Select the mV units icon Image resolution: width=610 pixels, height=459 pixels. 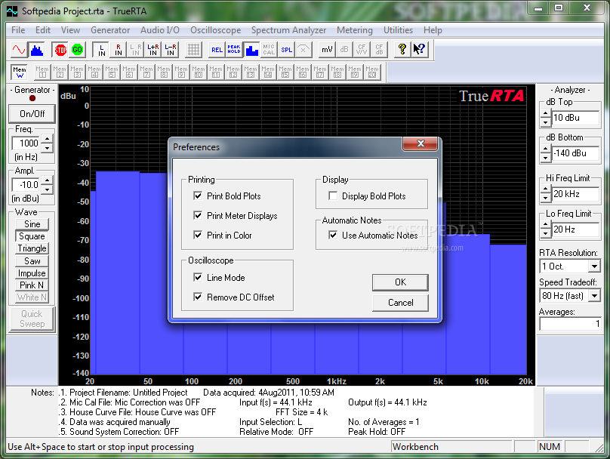[x=327, y=49]
